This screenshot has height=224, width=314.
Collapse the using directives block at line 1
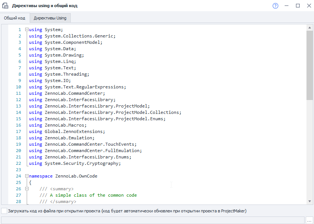tap(26, 30)
